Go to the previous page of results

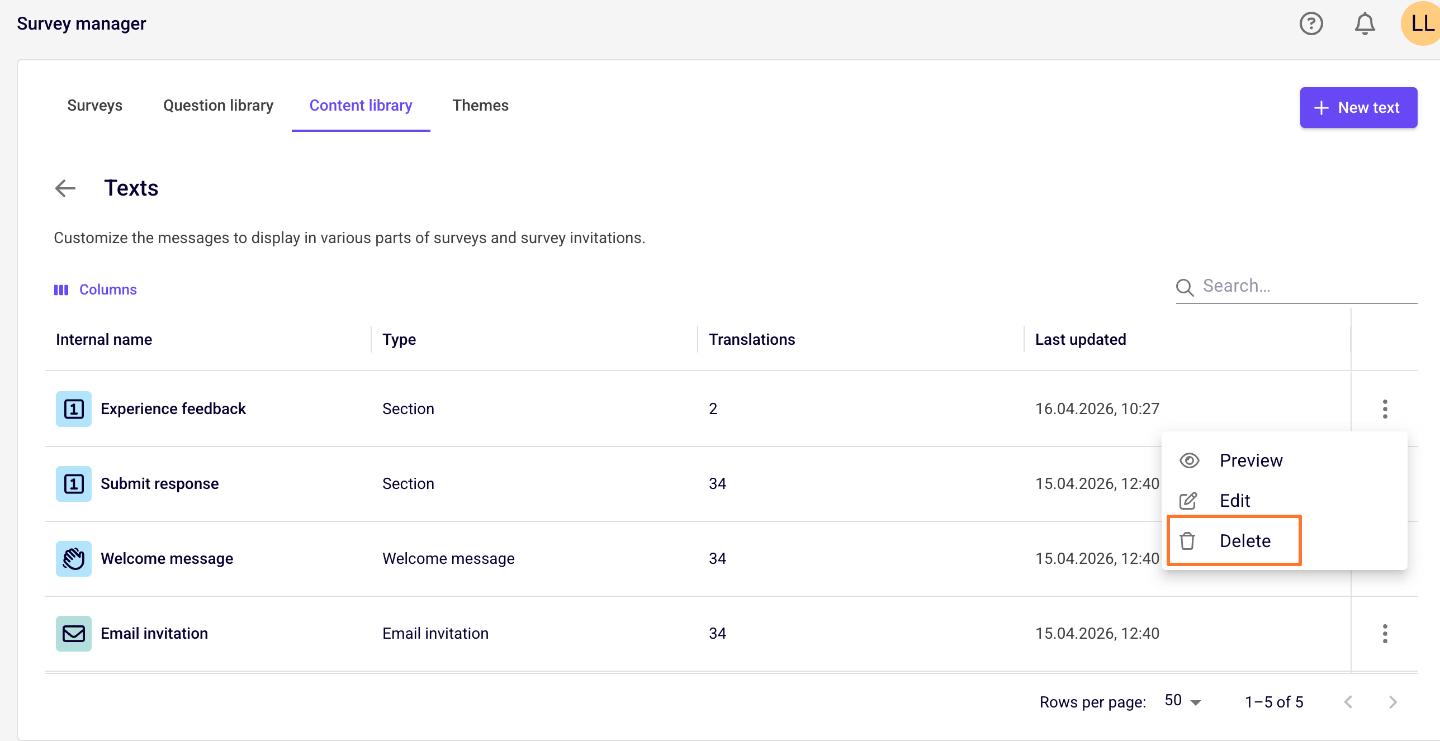pyautogui.click(x=1348, y=702)
